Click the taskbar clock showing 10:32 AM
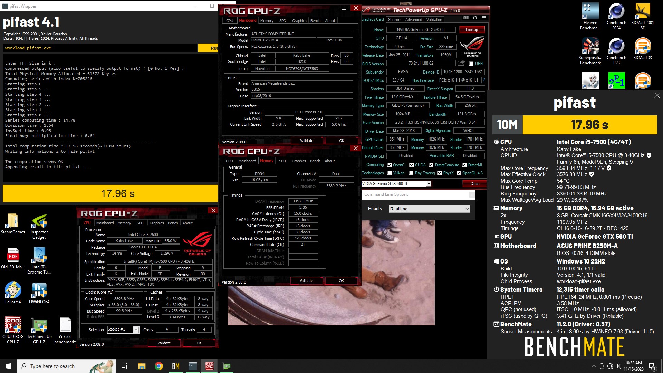 coord(633,366)
